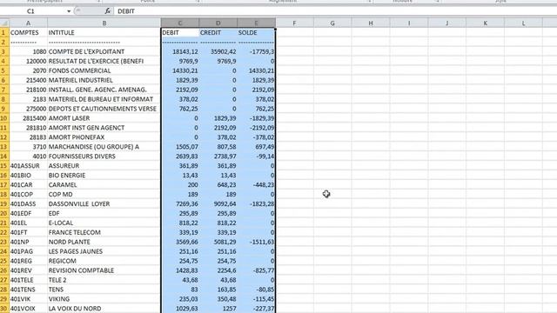557x313 pixels.
Task: Select cell FOURNISSEURS DIVERS
Action: (104, 156)
